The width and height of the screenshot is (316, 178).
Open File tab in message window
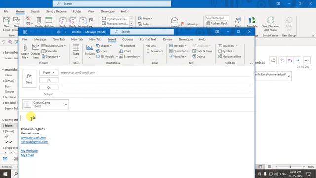[x=24, y=39]
